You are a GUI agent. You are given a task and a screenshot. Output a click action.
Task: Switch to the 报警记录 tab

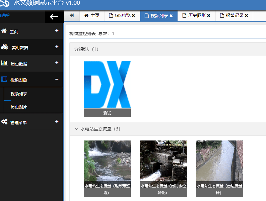[x=234, y=16]
